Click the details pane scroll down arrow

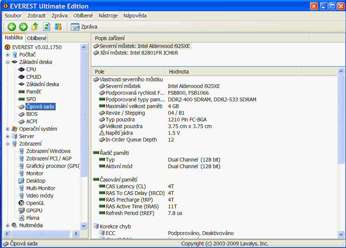341,234
